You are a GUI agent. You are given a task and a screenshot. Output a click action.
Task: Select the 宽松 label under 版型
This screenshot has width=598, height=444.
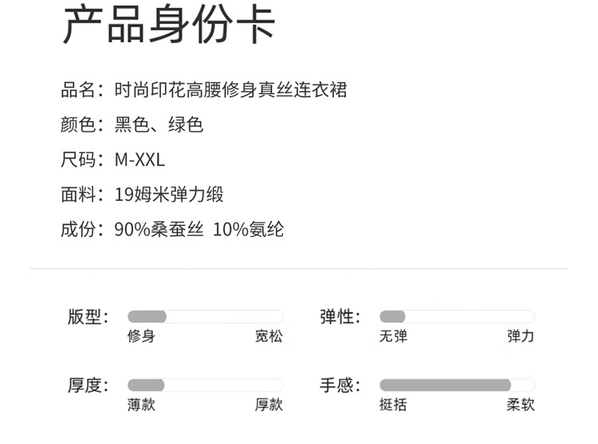[269, 336]
